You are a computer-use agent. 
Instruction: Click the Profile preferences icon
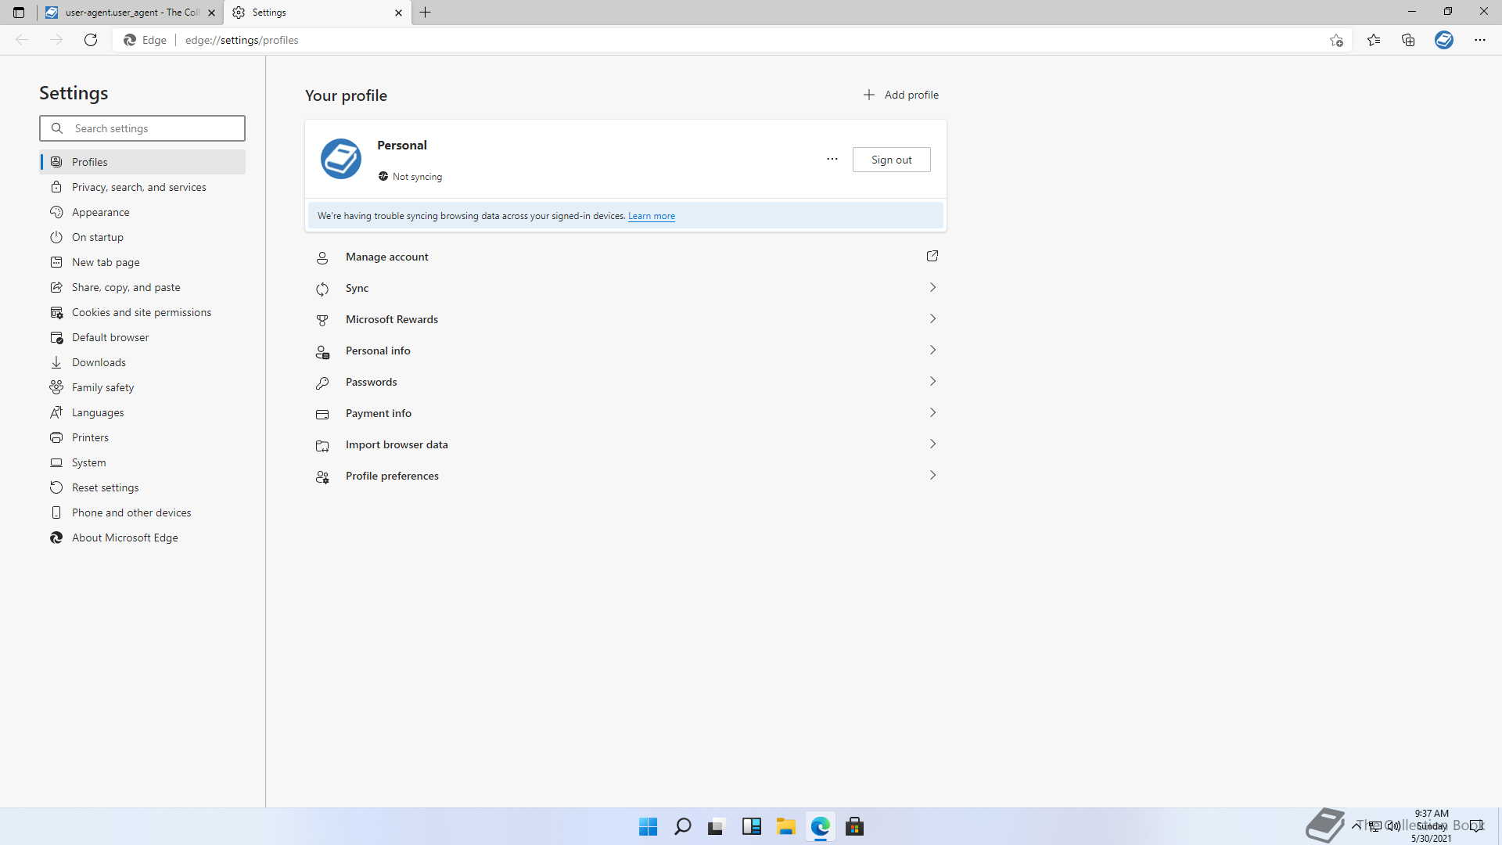pyautogui.click(x=322, y=476)
